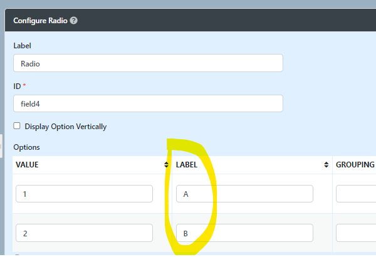Screen dimensions: 376x257
Task: Select the value input containing '1'
Action: click(x=84, y=194)
